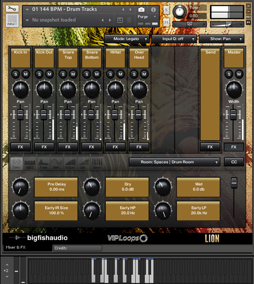The width and height of the screenshot is (254, 284).
Task: Click the Snare Top Pan knob
Action: tap(68, 89)
